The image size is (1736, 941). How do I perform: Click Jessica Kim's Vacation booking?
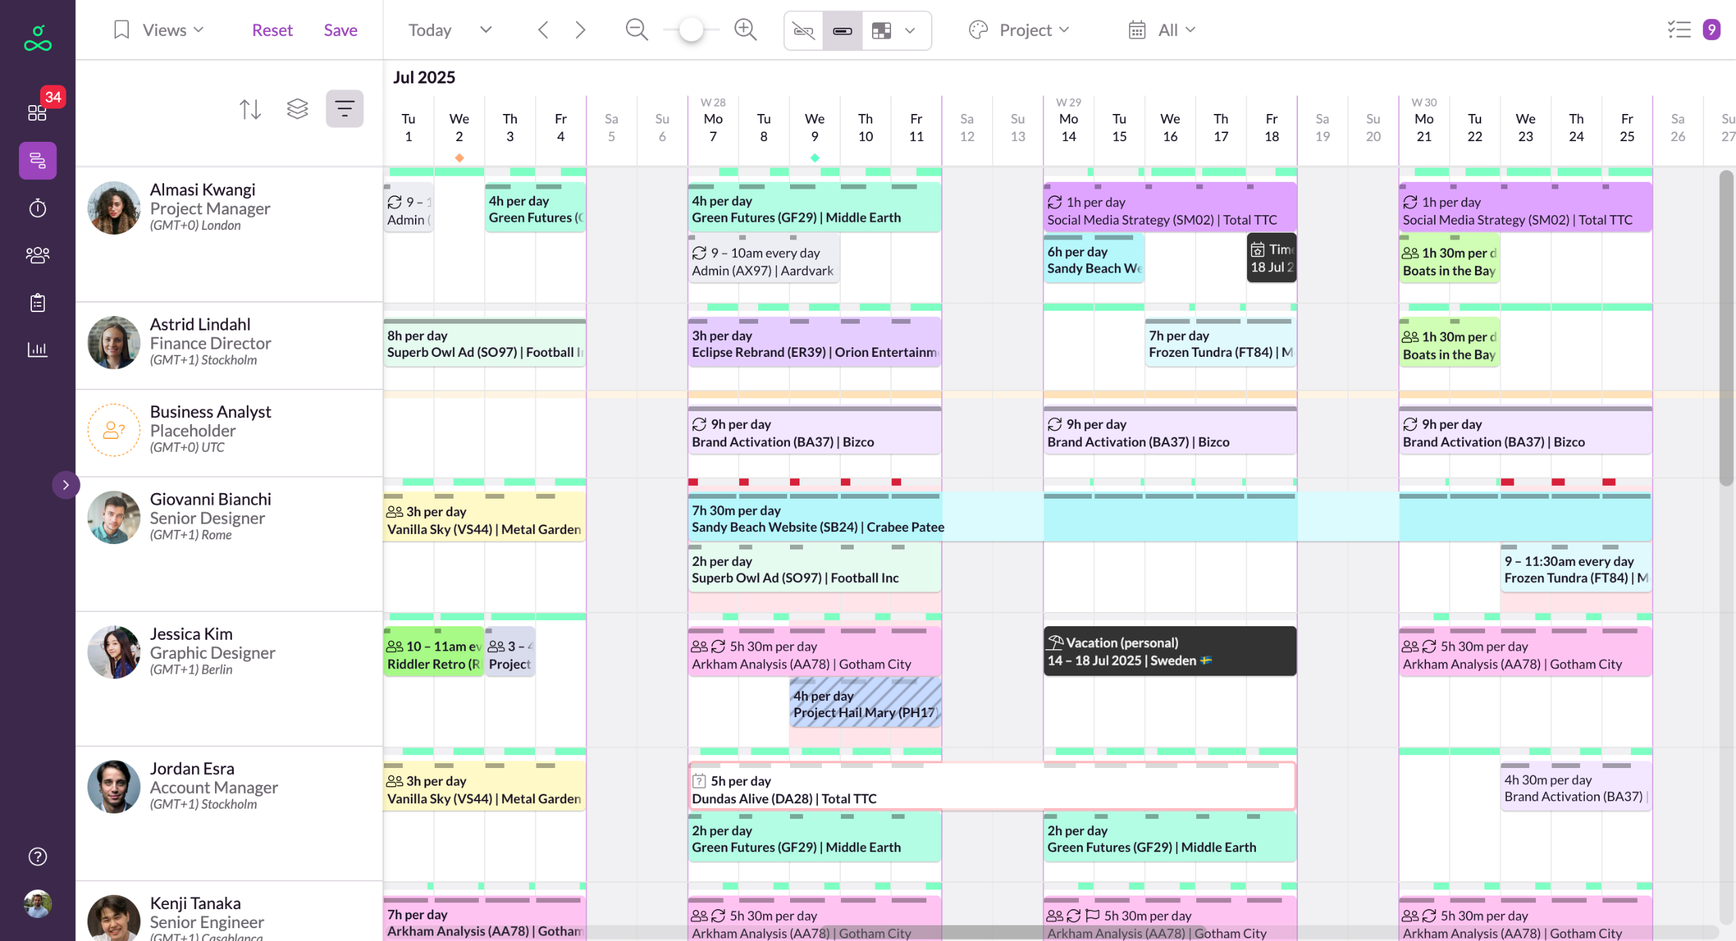(1169, 651)
